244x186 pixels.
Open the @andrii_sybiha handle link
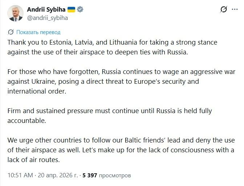point(47,17)
